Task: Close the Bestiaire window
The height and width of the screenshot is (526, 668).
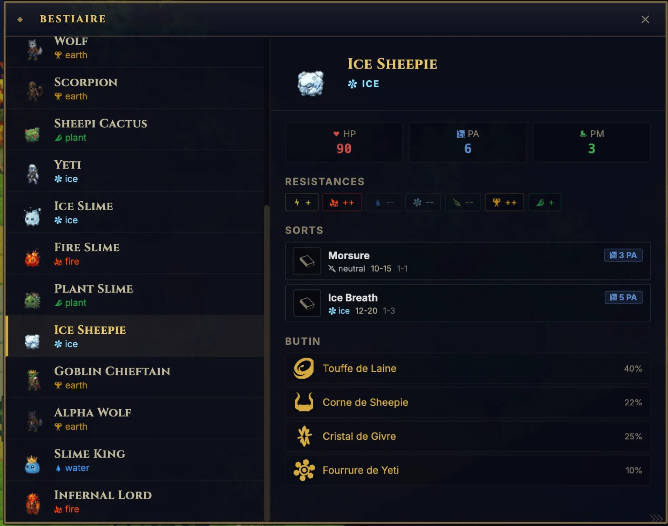Action: coord(645,19)
